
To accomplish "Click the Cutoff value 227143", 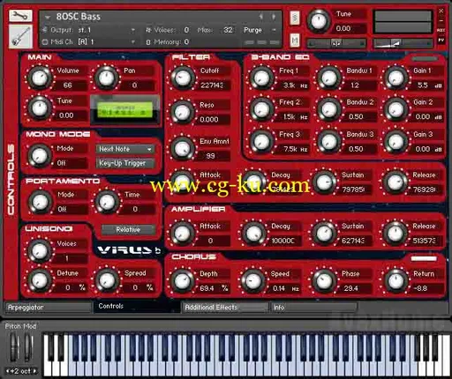I will 213,85.
